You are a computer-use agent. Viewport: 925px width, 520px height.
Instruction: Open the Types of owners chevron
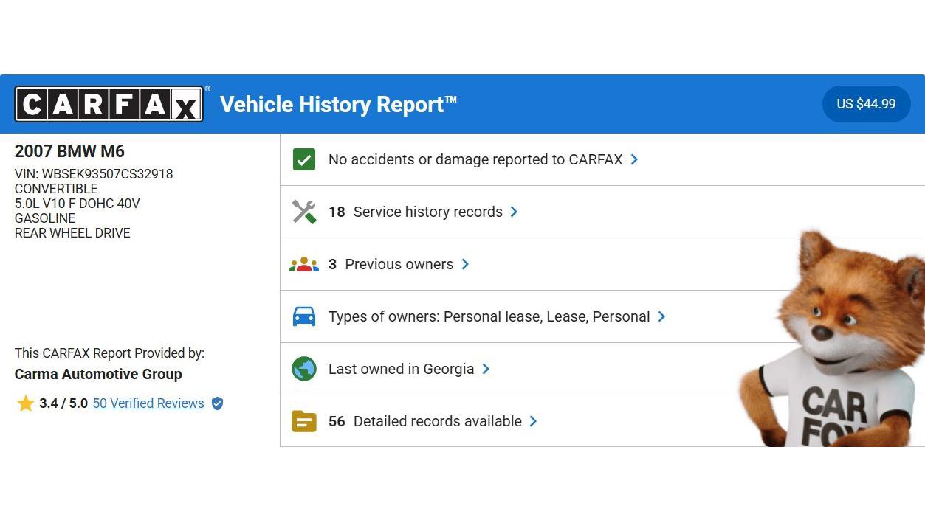point(661,316)
